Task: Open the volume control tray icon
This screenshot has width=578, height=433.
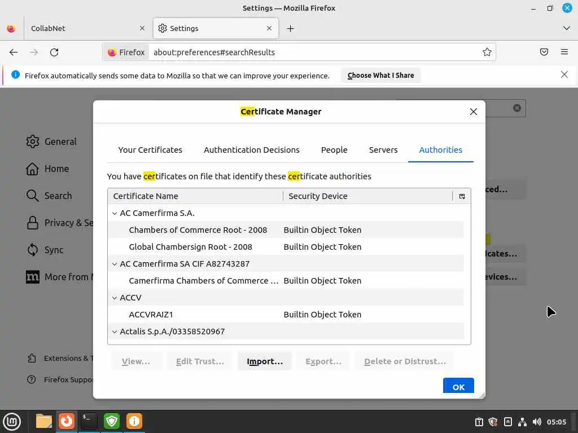Action: click(537, 422)
